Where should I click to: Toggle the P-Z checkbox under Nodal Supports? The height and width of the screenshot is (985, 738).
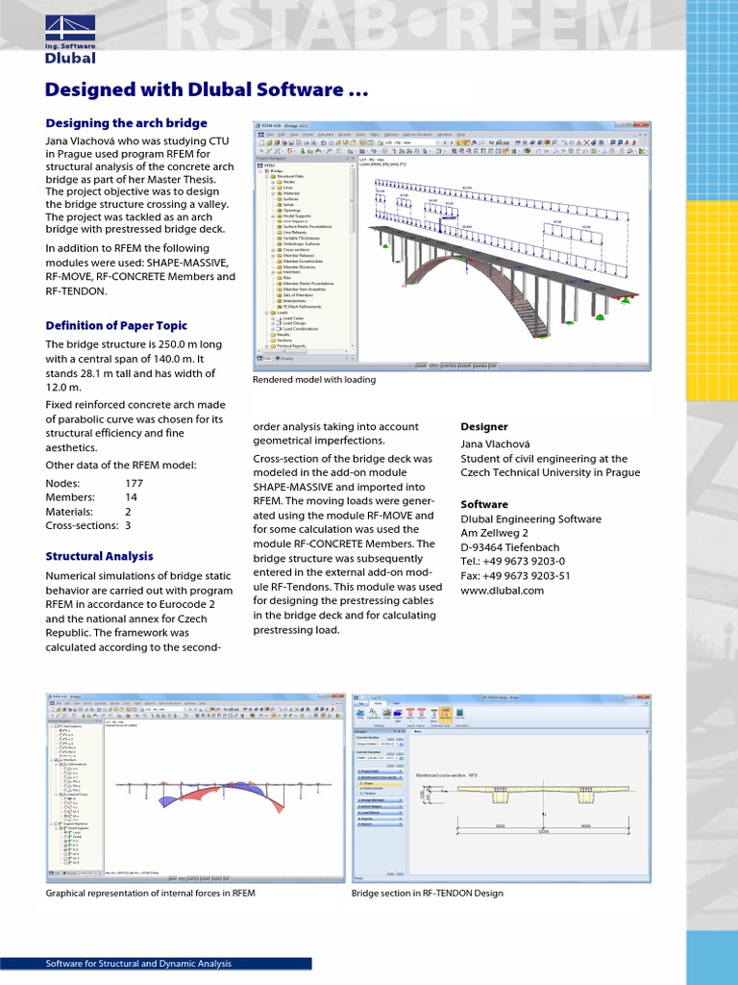(x=66, y=850)
